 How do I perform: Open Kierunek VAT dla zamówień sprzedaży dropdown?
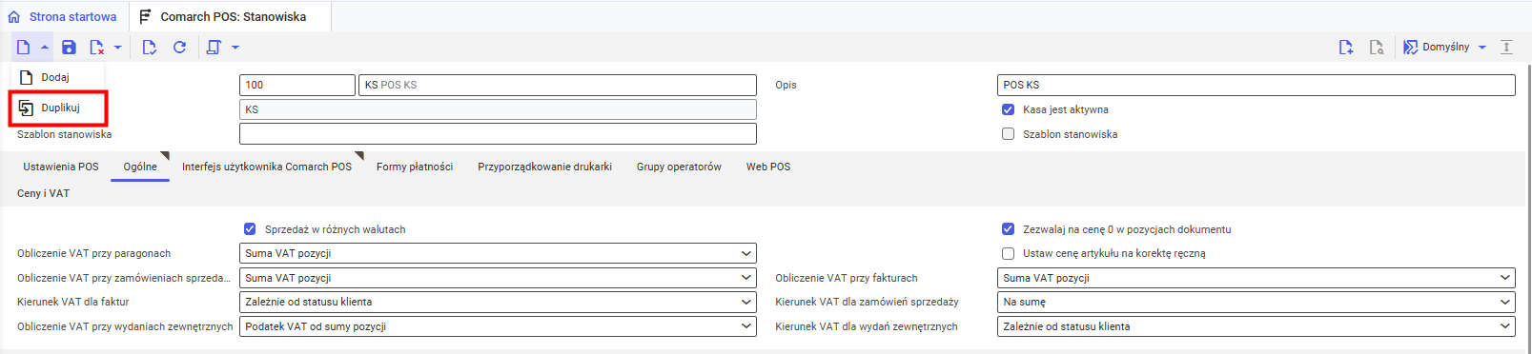point(1256,302)
